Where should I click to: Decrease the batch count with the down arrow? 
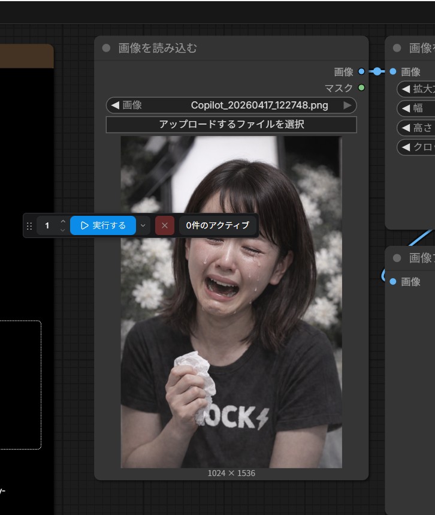click(63, 230)
